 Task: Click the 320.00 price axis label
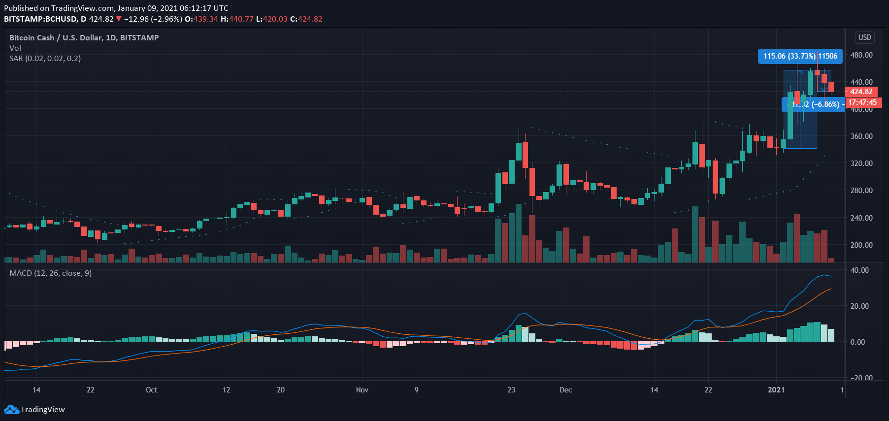(861, 163)
